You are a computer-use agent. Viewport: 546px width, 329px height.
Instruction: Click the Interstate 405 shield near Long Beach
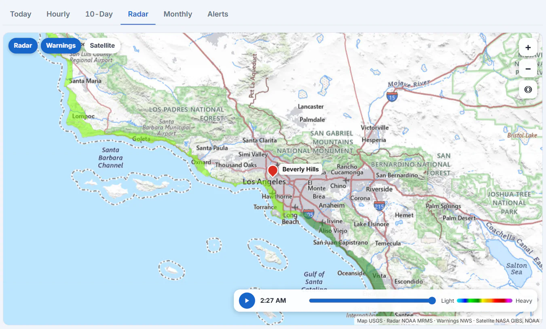pos(308,214)
